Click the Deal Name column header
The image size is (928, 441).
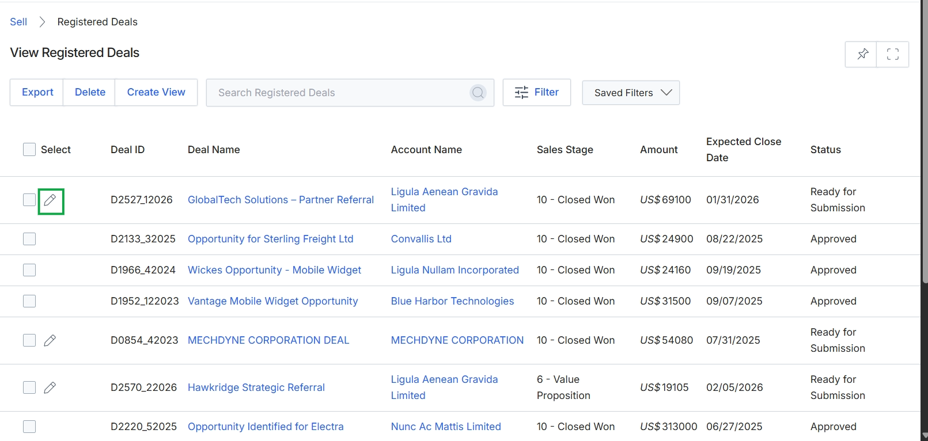(214, 150)
